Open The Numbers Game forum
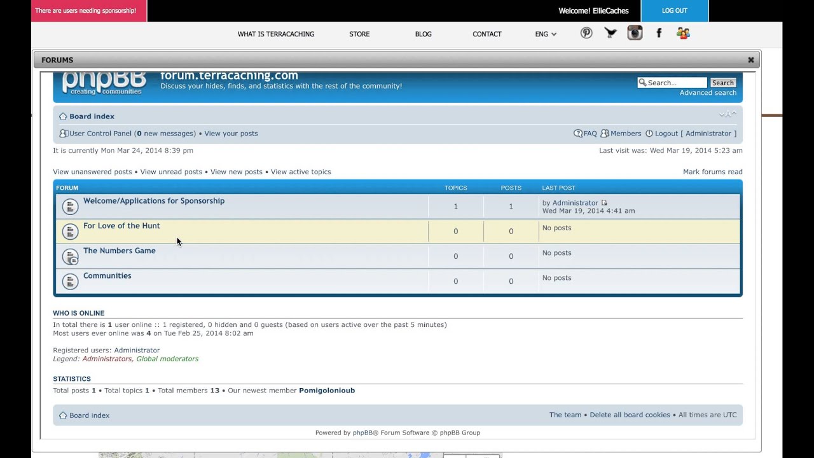This screenshot has width=814, height=458. pos(120,251)
